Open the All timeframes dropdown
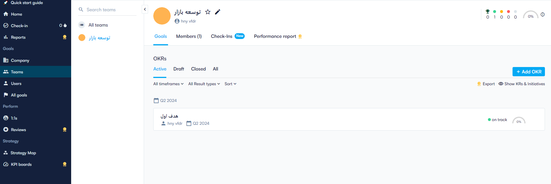The width and height of the screenshot is (551, 184). (168, 84)
